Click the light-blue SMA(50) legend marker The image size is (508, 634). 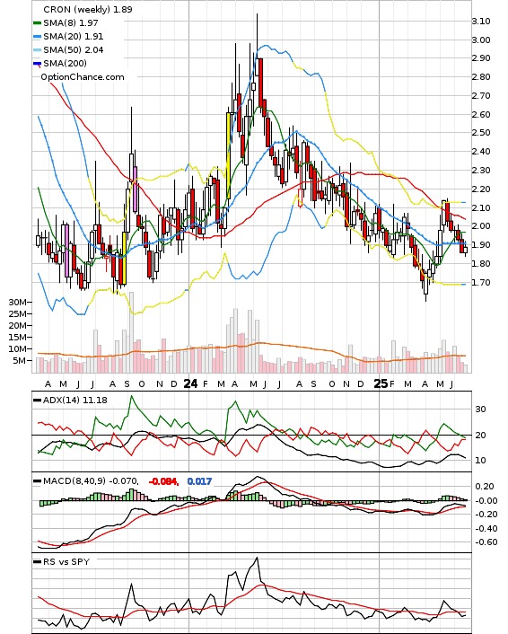coord(37,50)
